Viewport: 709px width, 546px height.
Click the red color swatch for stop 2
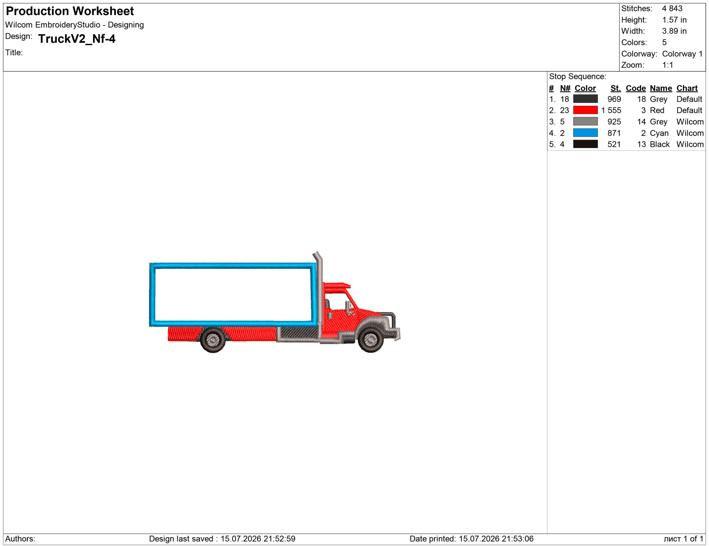point(585,110)
